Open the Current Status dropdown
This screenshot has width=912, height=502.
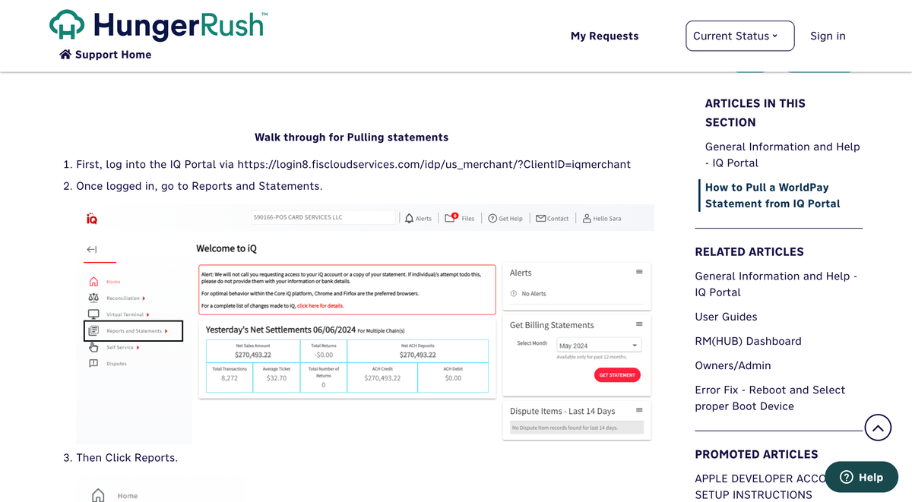[739, 36]
